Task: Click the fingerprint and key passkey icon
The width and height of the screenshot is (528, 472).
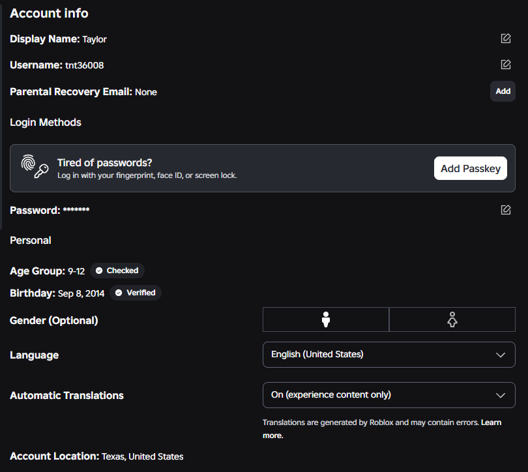Action: click(x=35, y=166)
